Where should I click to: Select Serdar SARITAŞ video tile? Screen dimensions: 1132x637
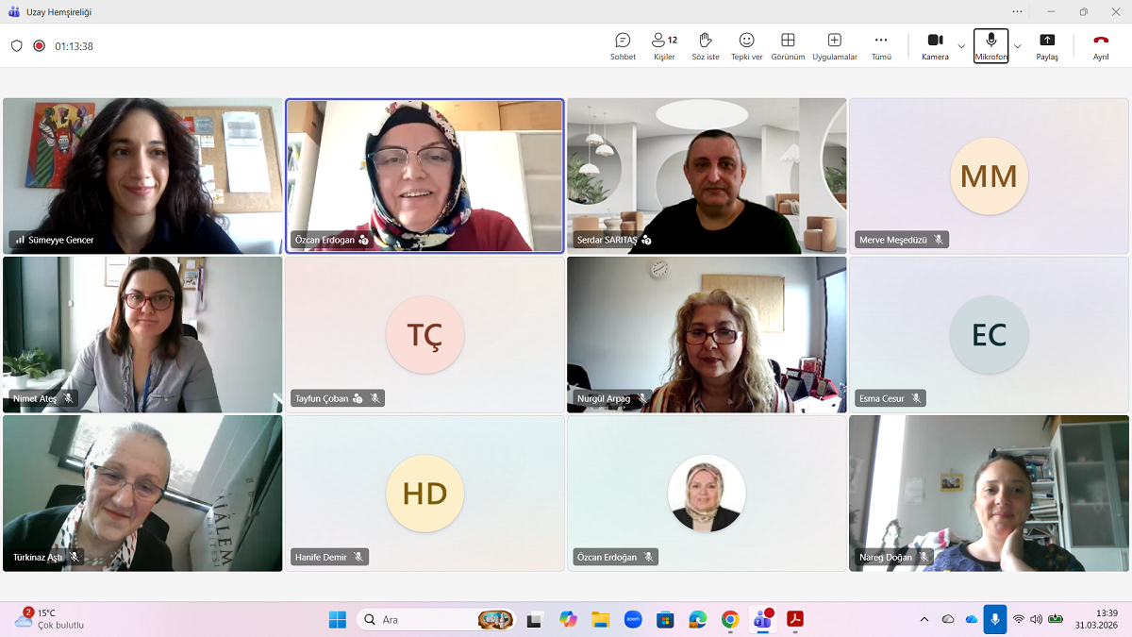point(707,176)
